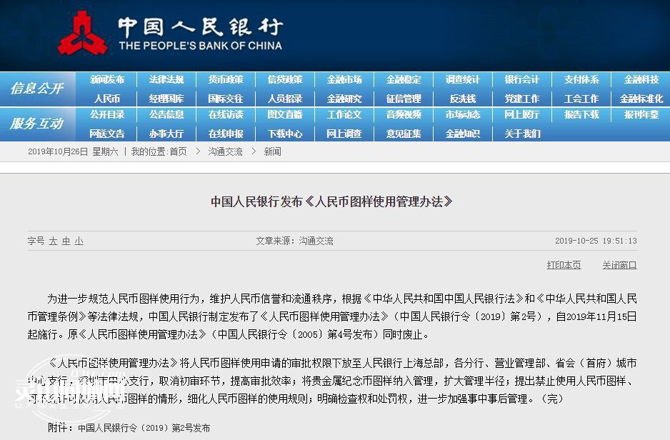
Task: Visit the 工会工作 page
Action: (581, 99)
